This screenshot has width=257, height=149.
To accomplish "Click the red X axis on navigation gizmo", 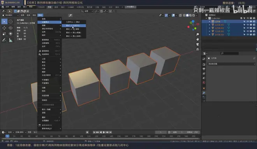I will 198,24.
